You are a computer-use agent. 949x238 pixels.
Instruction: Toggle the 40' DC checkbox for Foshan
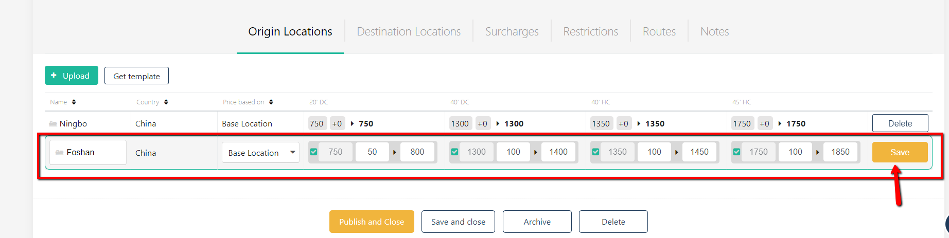[454, 152]
